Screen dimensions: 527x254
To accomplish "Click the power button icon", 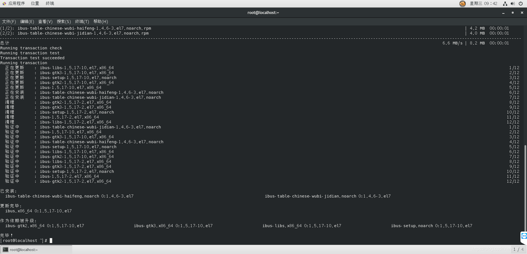I will coord(521,4).
